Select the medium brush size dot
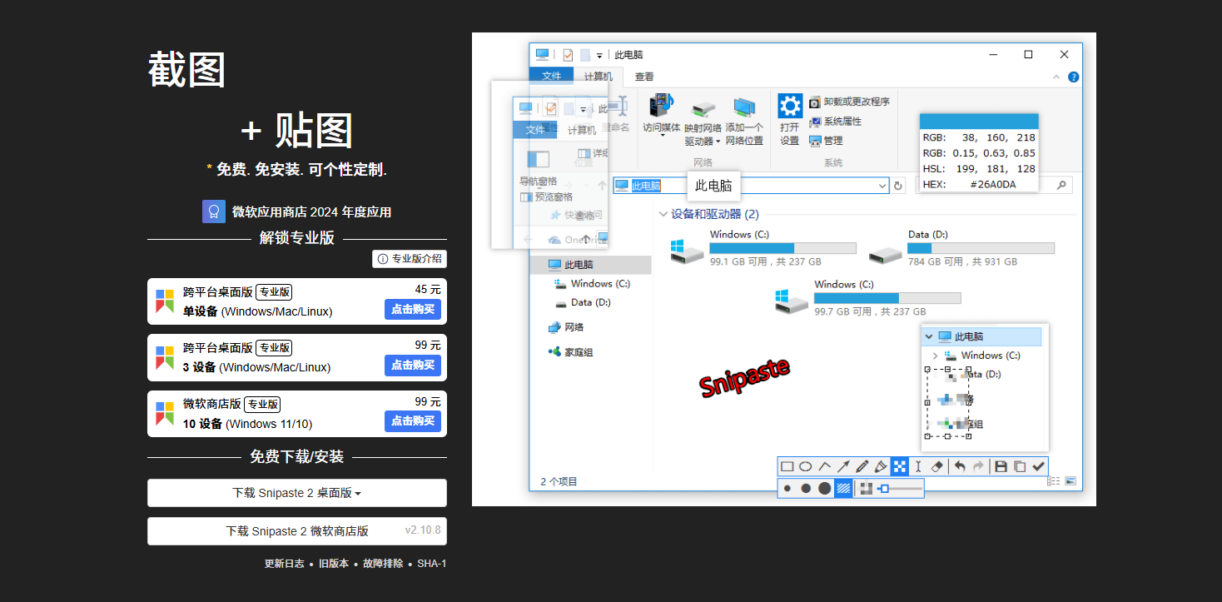The height and width of the screenshot is (602, 1222). [x=806, y=489]
